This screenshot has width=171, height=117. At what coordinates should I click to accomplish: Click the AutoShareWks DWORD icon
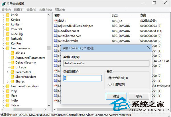coord(56,41)
